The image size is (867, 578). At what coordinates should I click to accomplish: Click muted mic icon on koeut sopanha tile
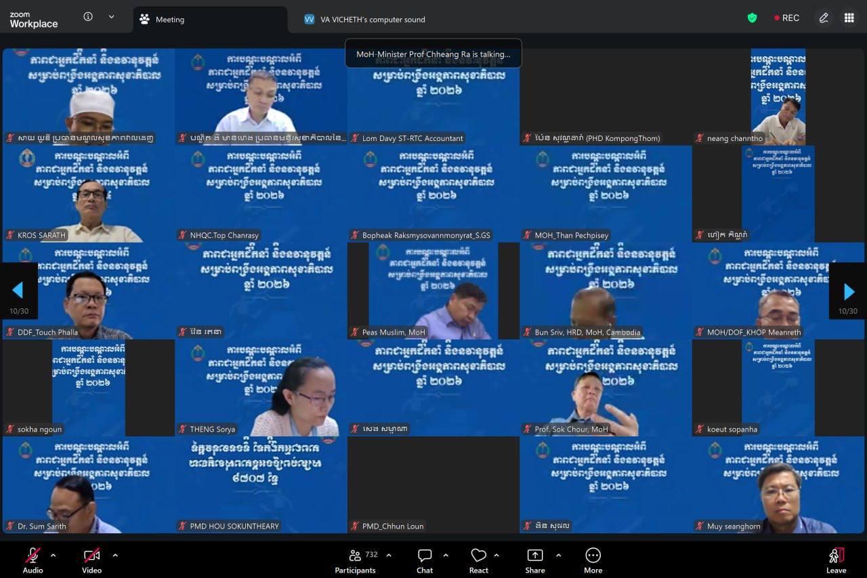pyautogui.click(x=700, y=429)
